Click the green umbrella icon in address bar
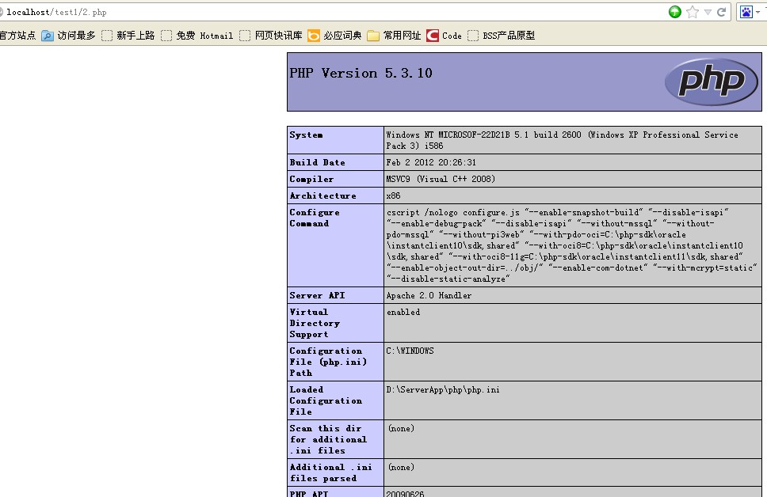The image size is (767, 497). pyautogui.click(x=674, y=12)
